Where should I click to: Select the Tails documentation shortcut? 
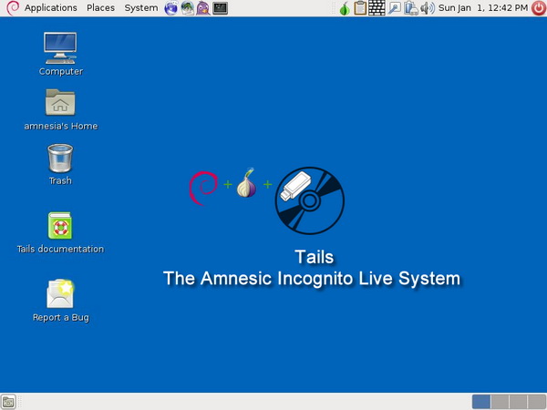tap(60, 226)
